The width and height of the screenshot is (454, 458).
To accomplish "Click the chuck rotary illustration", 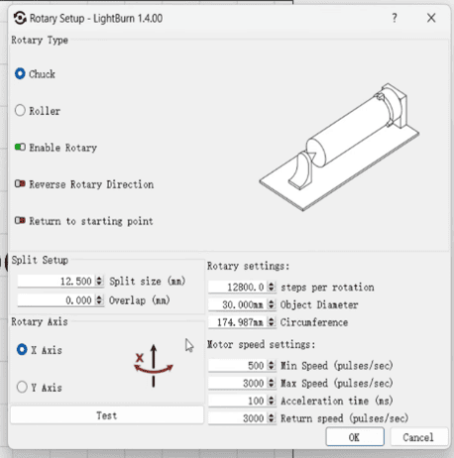I will 339,147.
